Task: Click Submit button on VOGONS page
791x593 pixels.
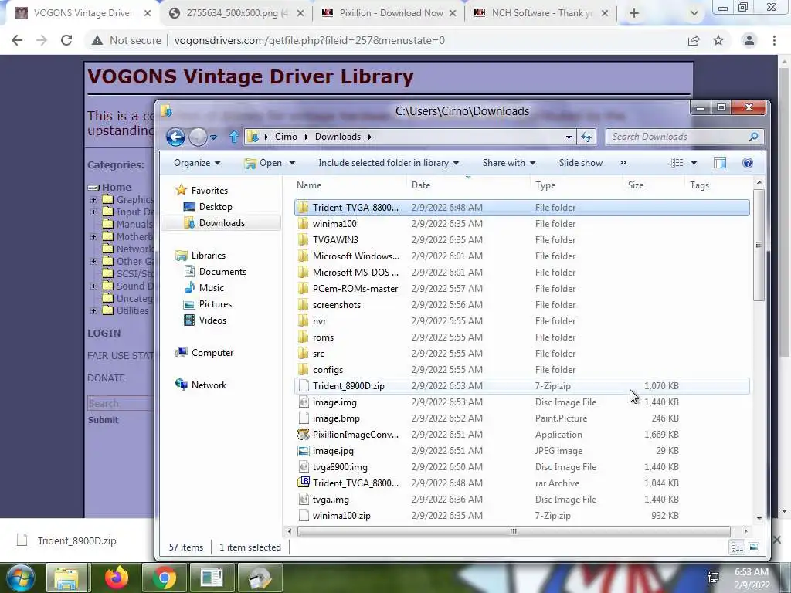Action: click(103, 420)
